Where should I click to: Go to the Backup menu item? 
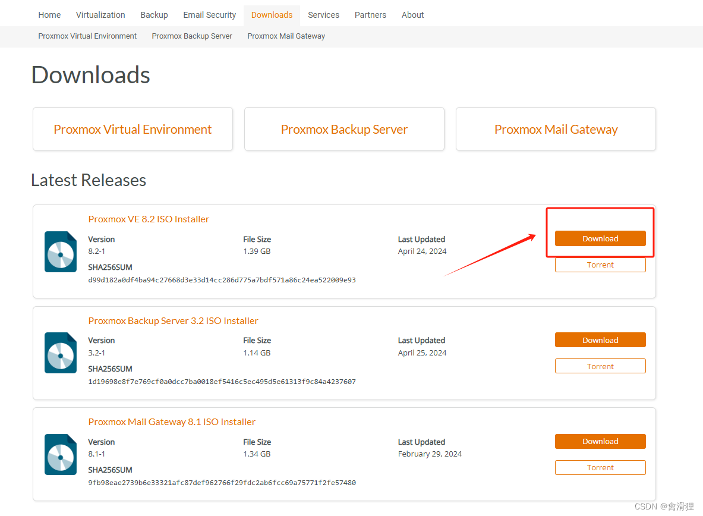coord(155,15)
